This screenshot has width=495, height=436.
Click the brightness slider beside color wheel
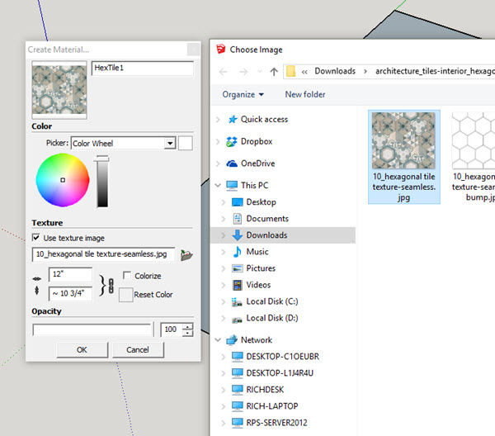click(x=102, y=182)
